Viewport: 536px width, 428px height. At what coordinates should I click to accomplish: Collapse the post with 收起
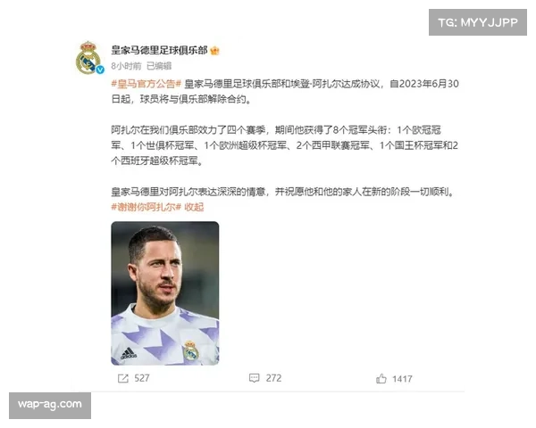coord(194,207)
